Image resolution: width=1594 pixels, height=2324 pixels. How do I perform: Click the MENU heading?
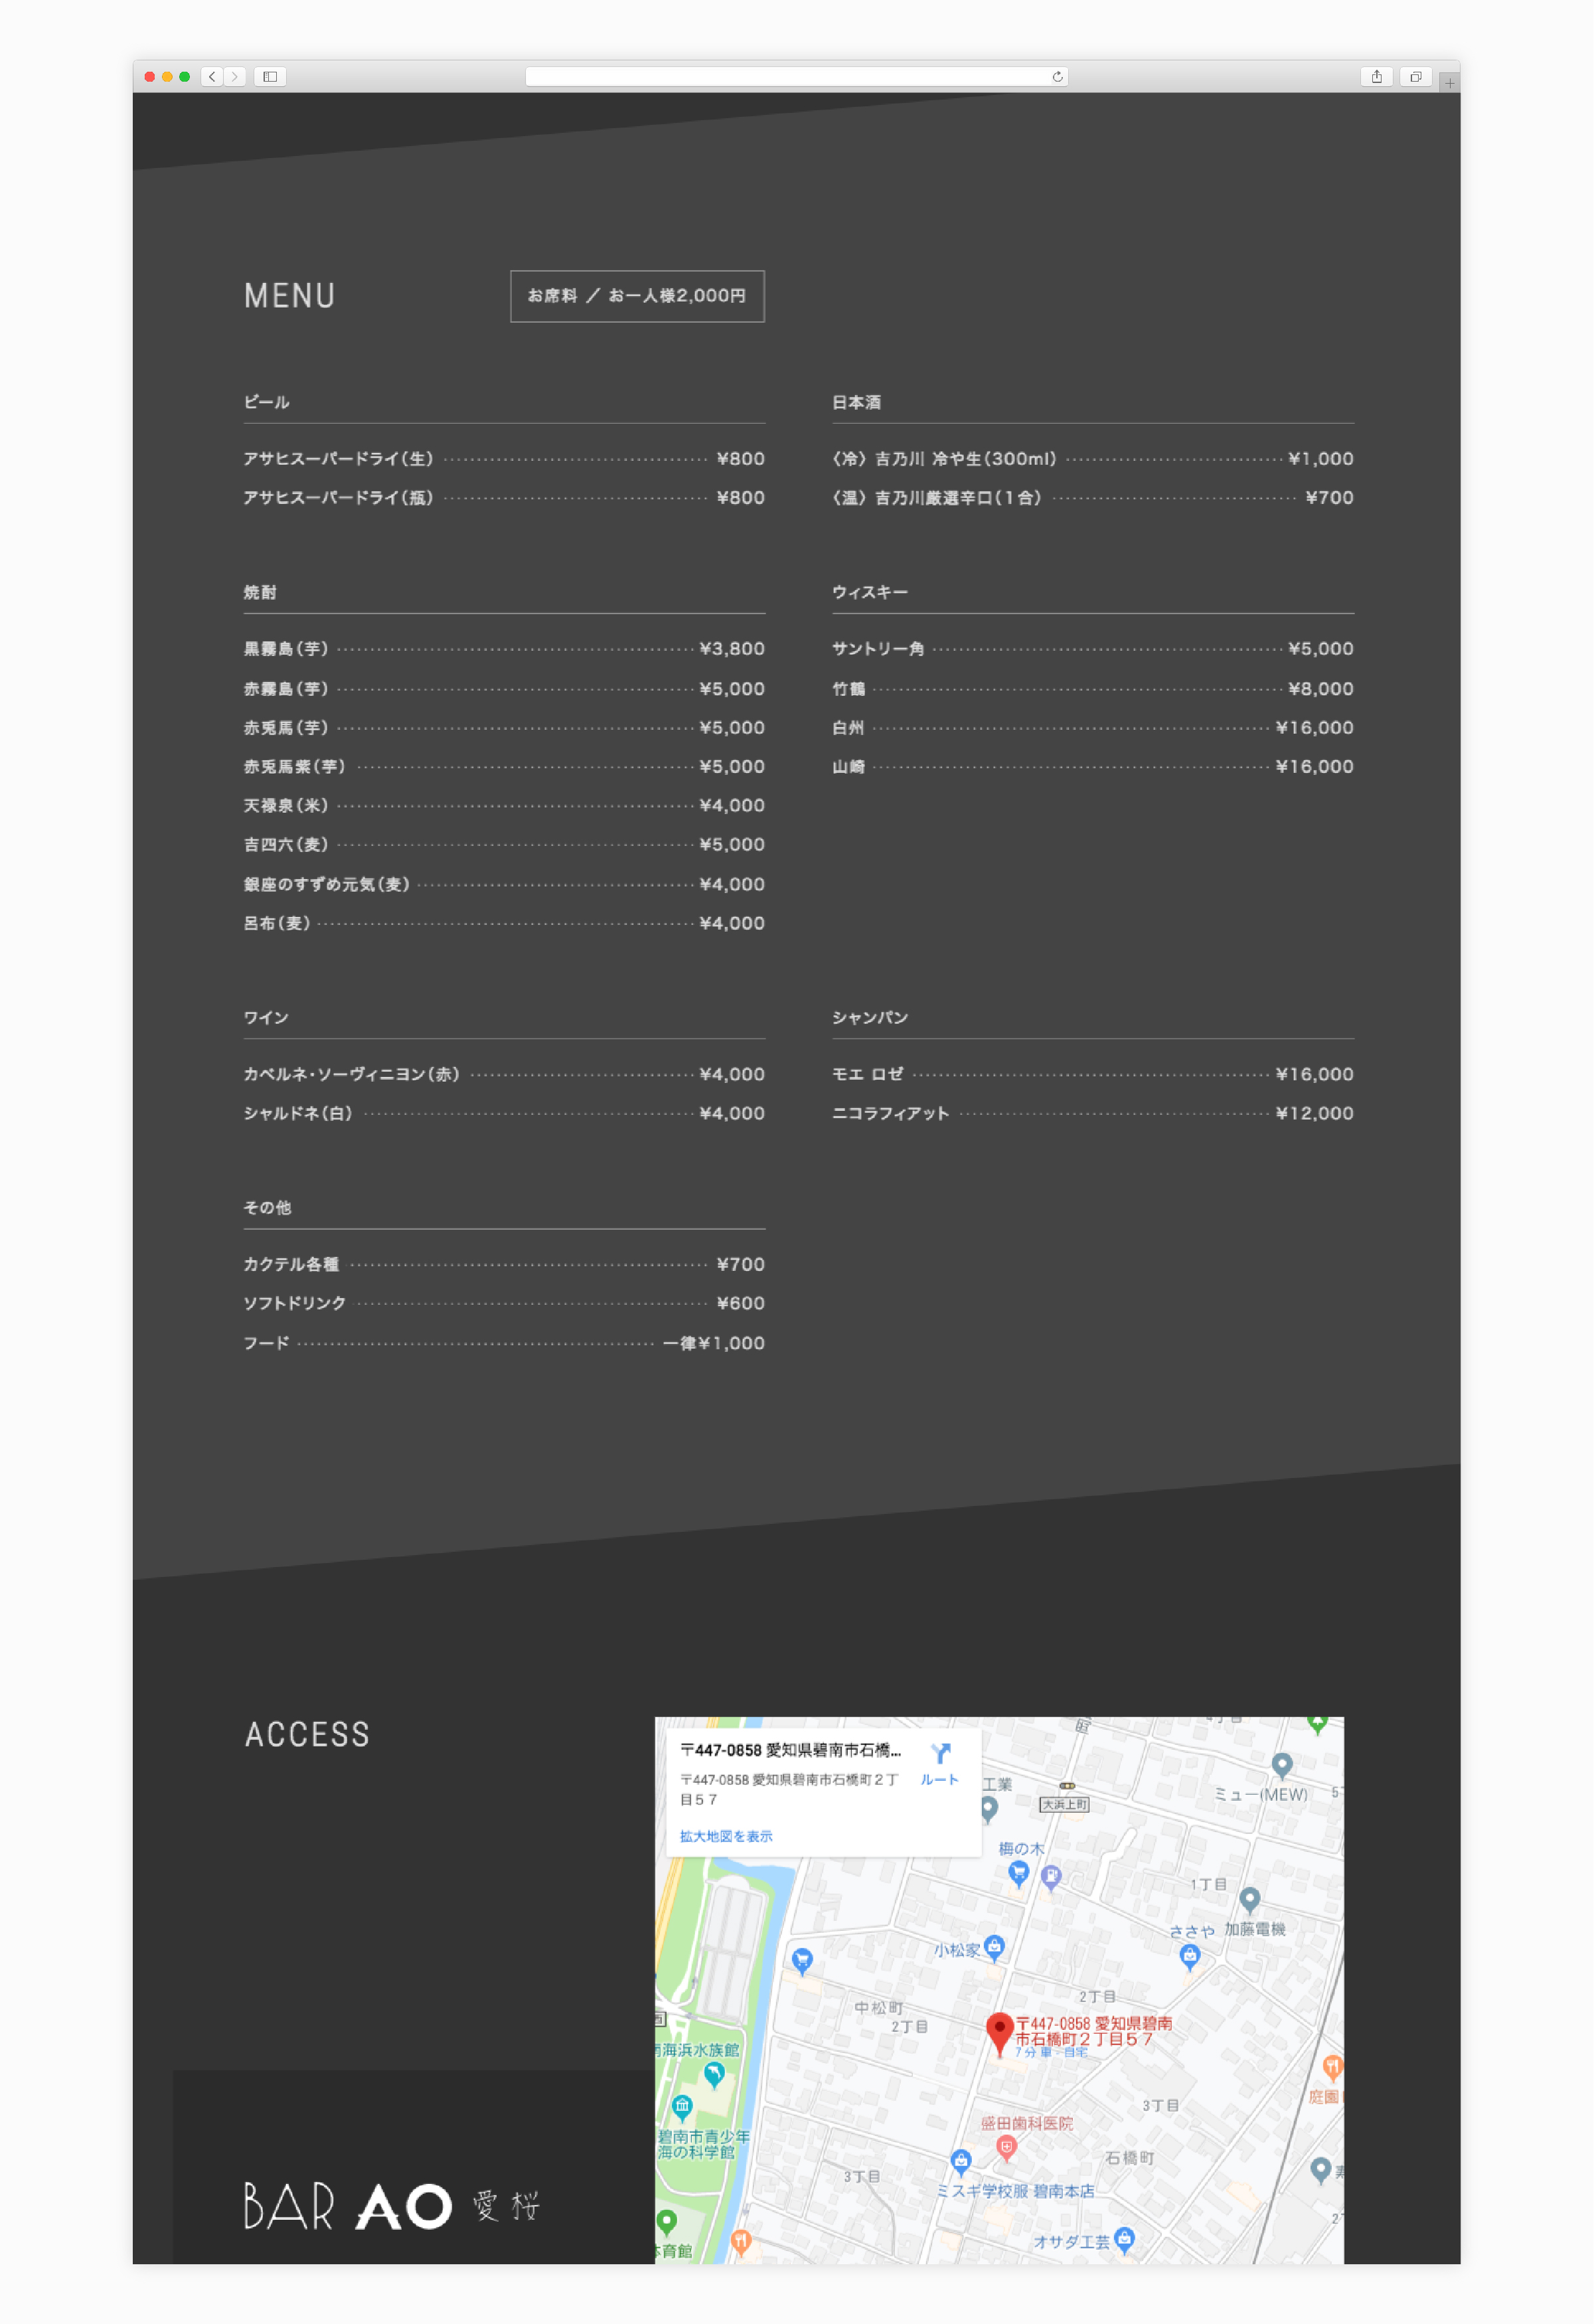pos(289,296)
